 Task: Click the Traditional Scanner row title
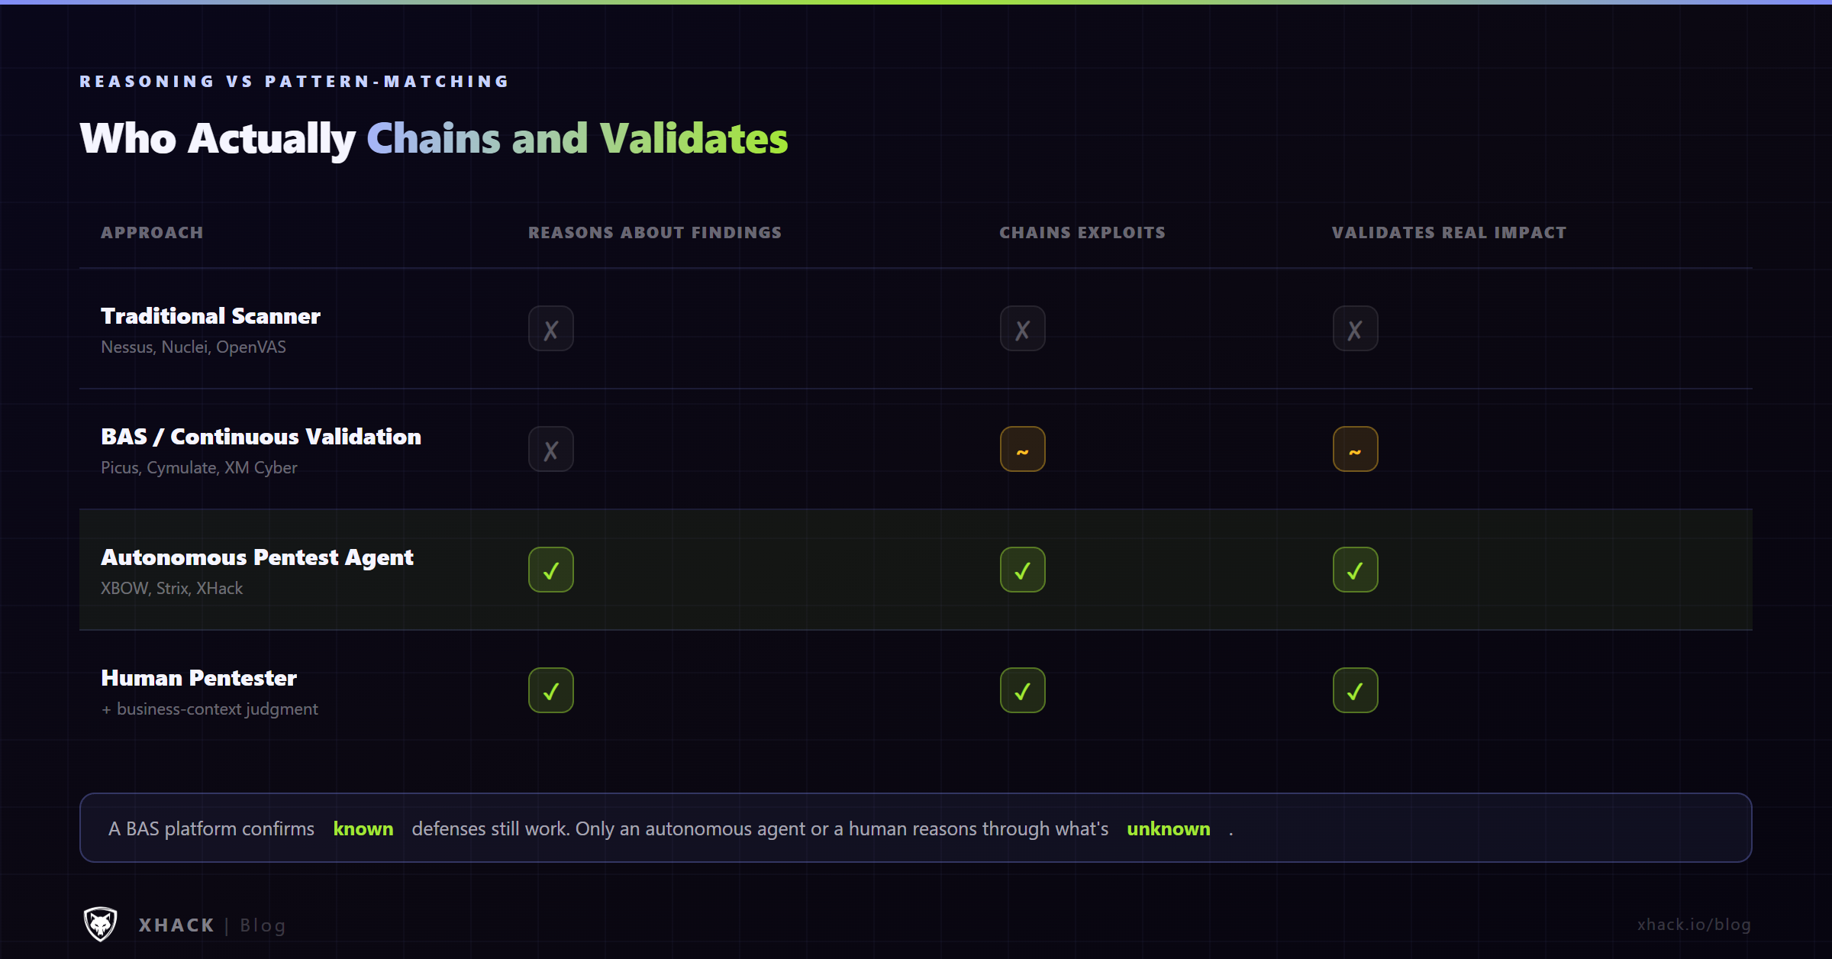[x=211, y=316]
